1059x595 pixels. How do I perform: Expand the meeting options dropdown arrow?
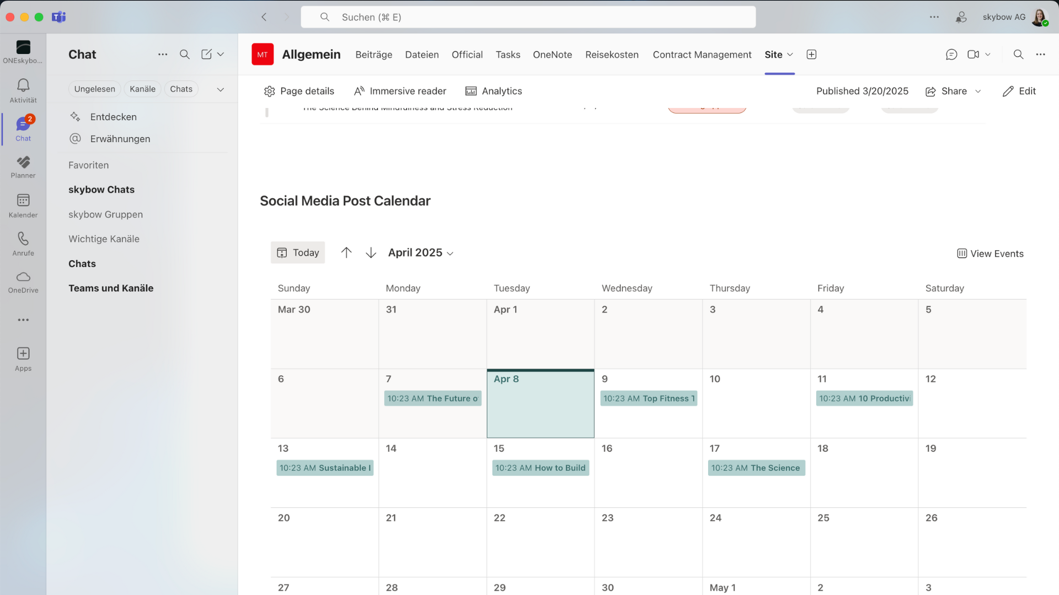(x=988, y=55)
